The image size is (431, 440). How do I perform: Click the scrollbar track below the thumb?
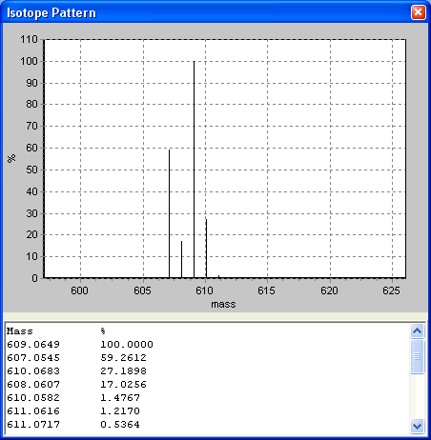(x=417, y=396)
